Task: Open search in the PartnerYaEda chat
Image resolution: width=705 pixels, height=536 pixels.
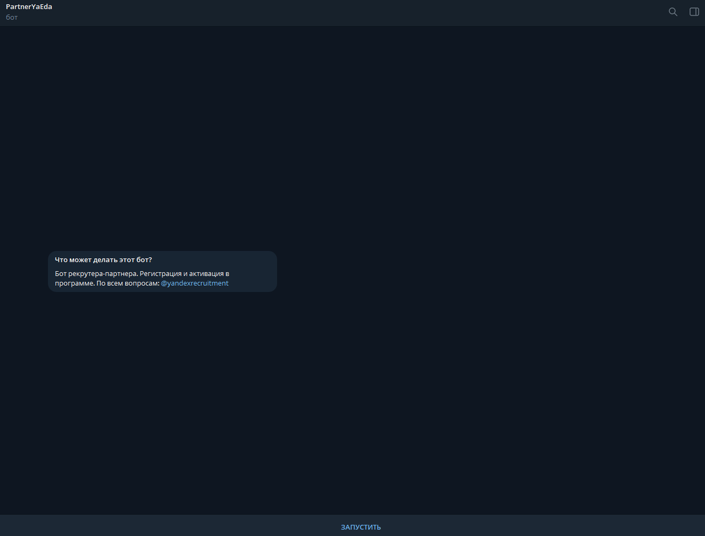Action: tap(673, 12)
